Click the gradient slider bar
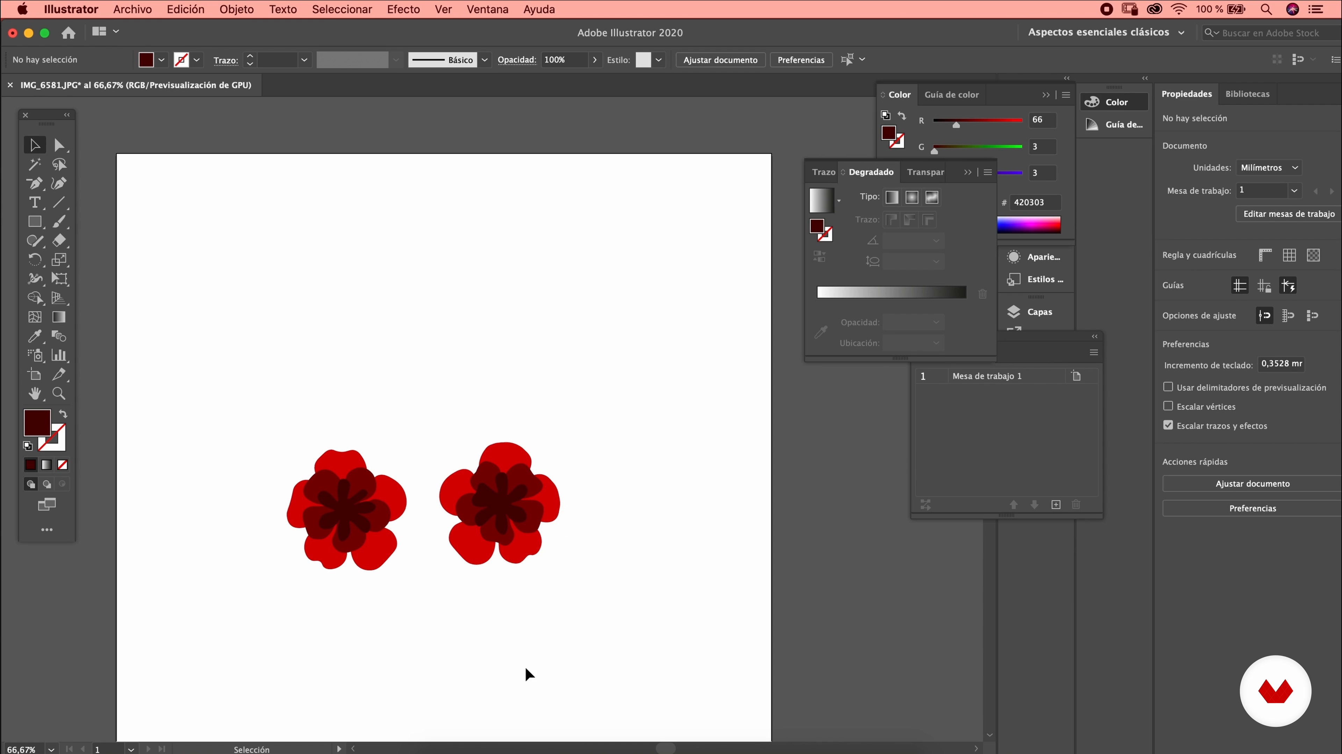Viewport: 1342px width, 754px height. pos(892,293)
